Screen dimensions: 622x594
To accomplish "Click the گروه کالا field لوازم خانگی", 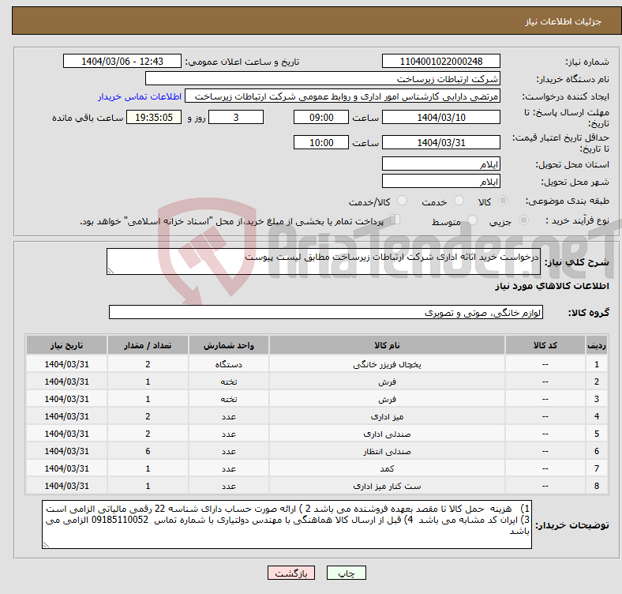I will [x=326, y=312].
